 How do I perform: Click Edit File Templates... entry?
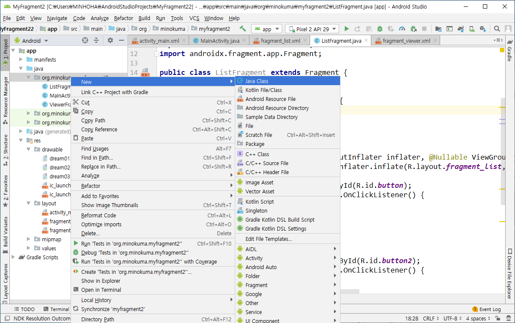[287, 239]
